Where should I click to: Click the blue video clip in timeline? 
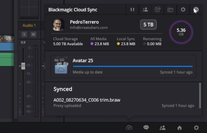pyautogui.click(x=7, y=47)
